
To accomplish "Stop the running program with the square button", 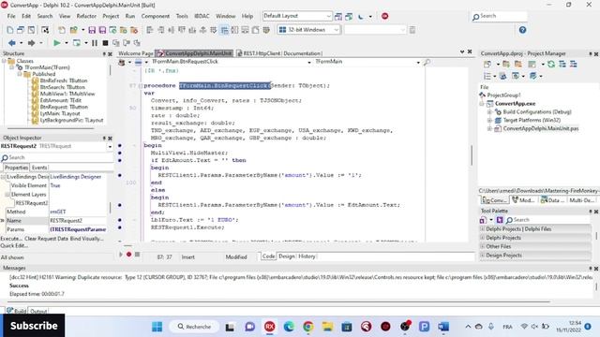I will point(105,43).
